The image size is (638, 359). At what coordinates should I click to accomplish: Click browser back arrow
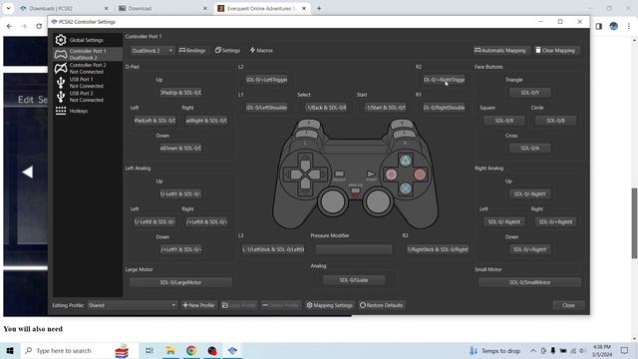click(9, 26)
